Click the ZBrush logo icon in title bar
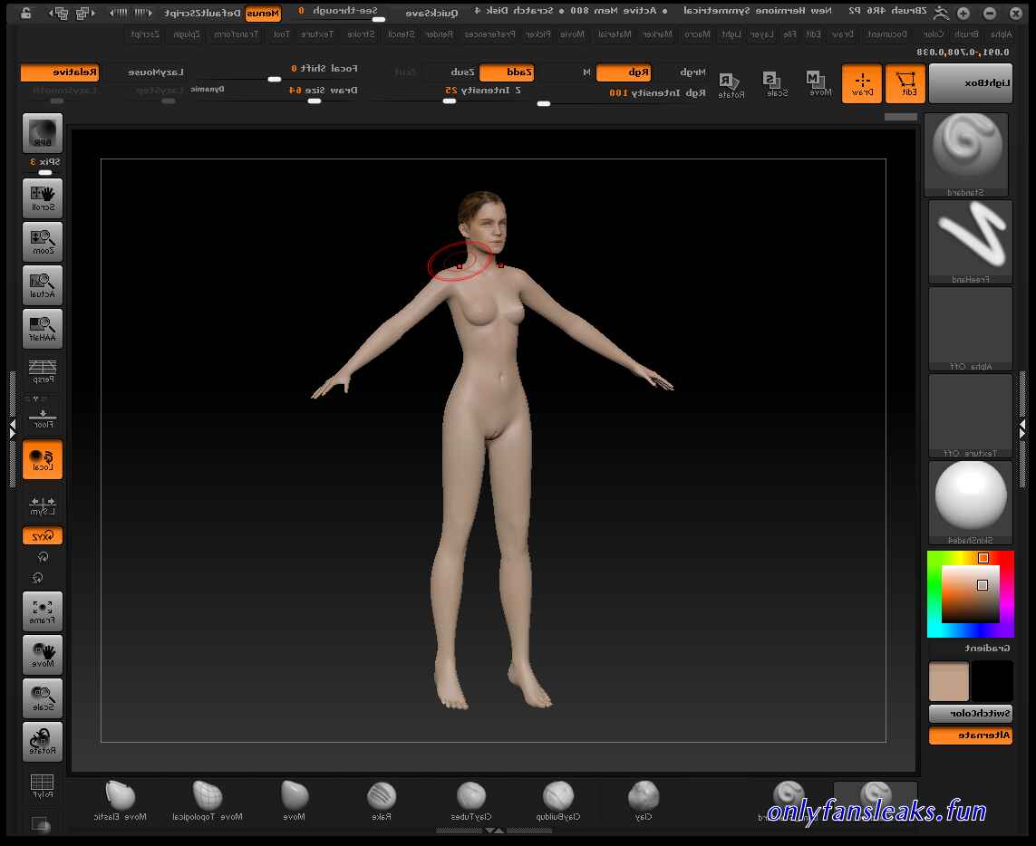This screenshot has width=1036, height=846. pos(940,13)
